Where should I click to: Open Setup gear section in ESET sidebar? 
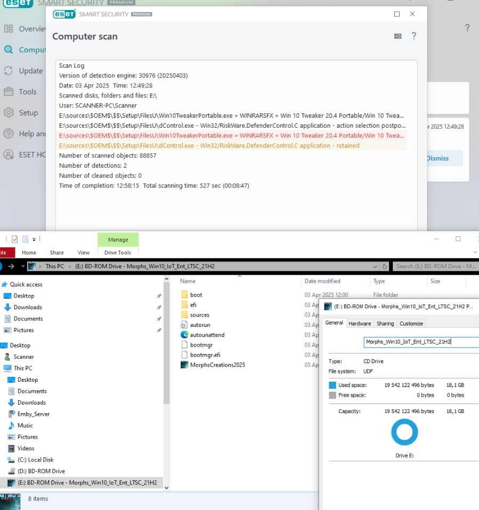pos(21,113)
